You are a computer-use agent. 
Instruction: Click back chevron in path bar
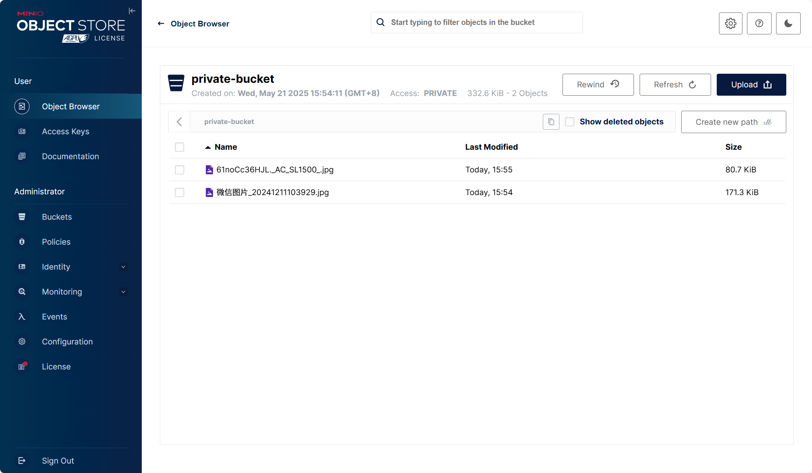coord(180,122)
